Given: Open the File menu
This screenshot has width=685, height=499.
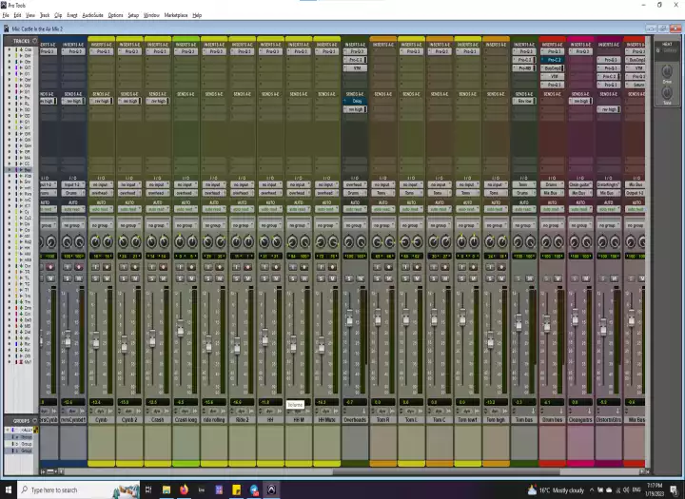Looking at the screenshot, I should [x=6, y=15].
